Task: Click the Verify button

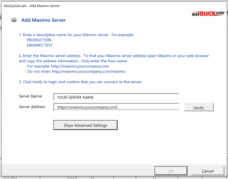Action: (199, 107)
